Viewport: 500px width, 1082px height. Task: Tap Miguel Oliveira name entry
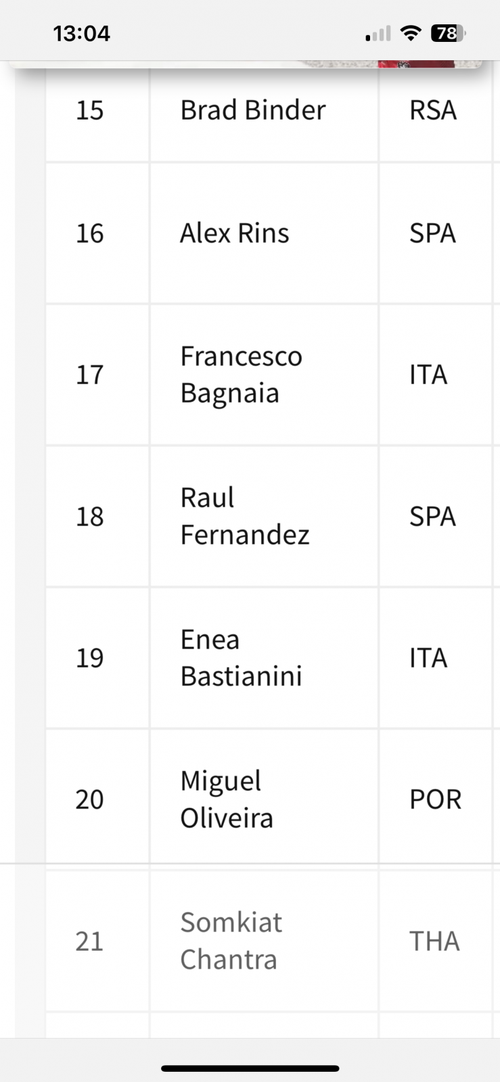(226, 799)
